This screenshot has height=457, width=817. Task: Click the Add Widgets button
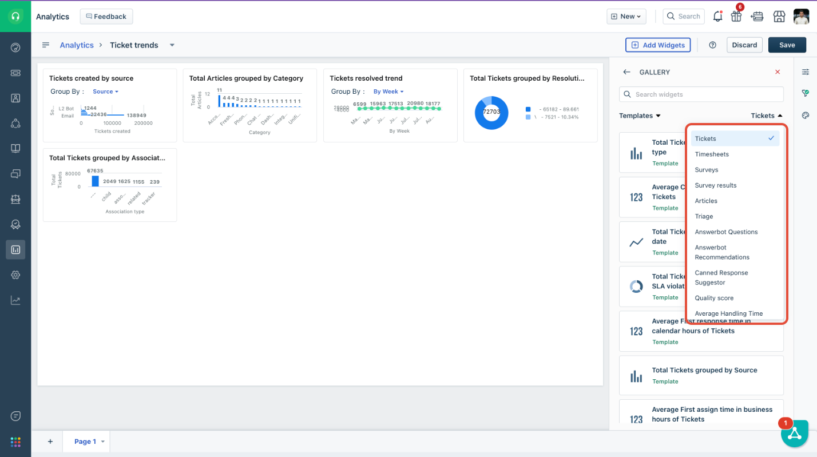[x=658, y=45]
